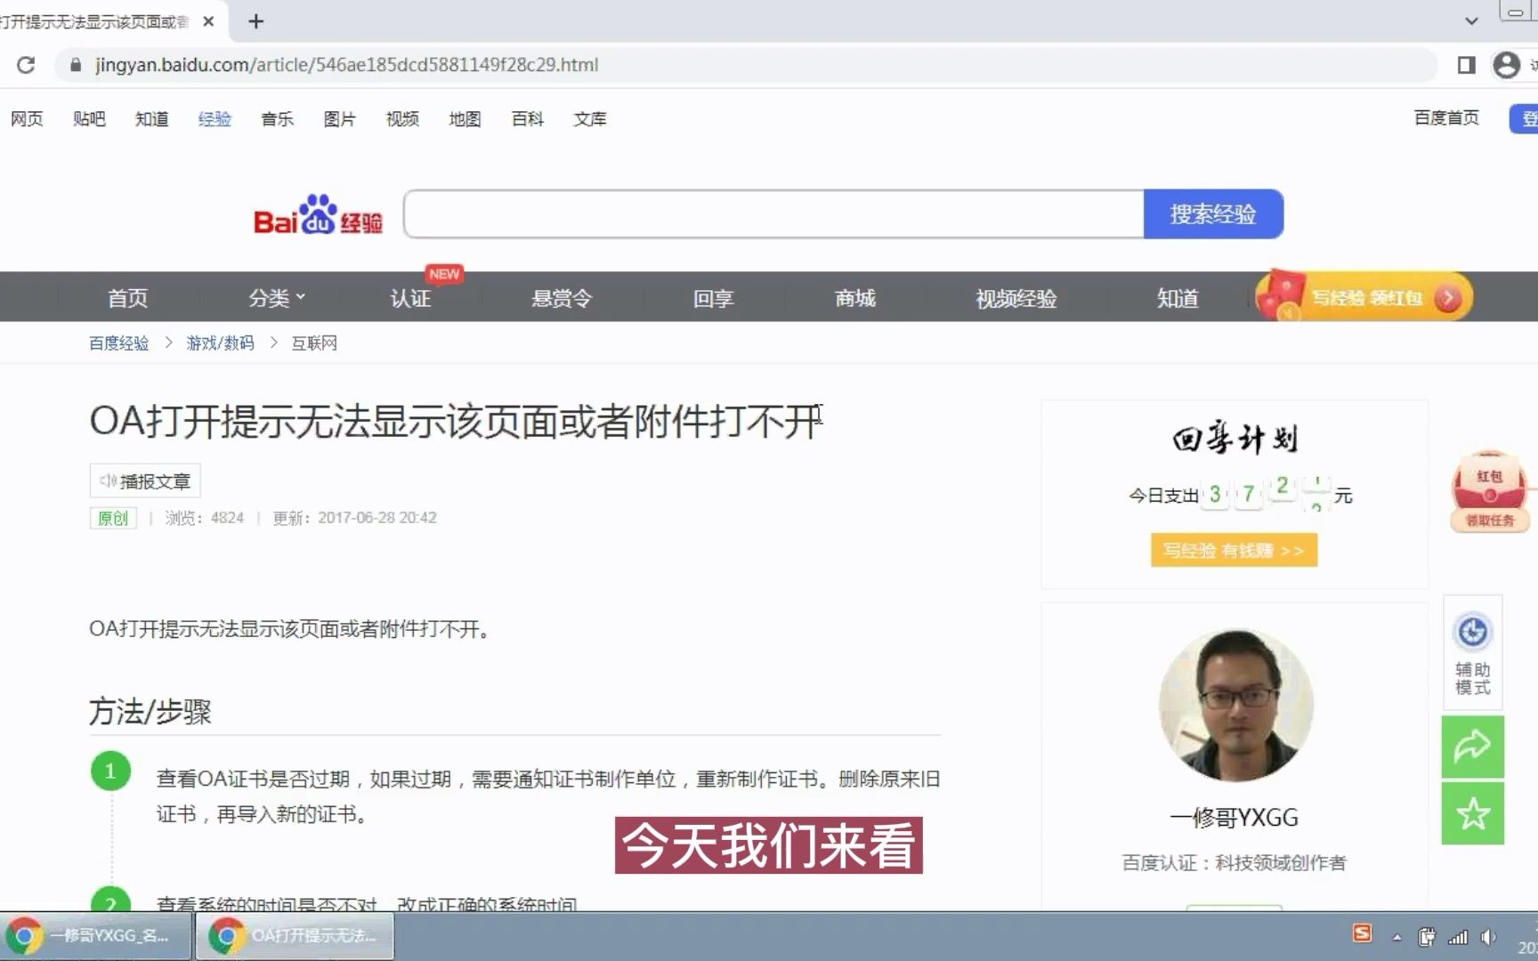The width and height of the screenshot is (1538, 961).
Task: Click the green star favorite icon
Action: coord(1472,813)
